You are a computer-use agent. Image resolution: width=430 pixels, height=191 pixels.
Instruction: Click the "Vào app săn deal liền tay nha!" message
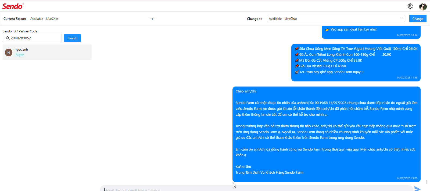click(353, 29)
